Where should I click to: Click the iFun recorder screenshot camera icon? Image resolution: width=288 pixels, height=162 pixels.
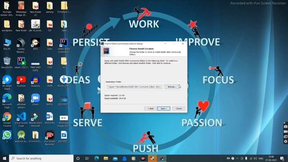(x=285, y=126)
